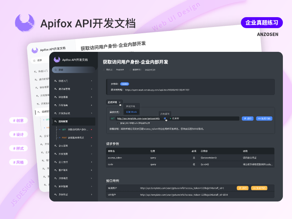This screenshot has width=292, height=219.
Task: Expand the 通讯录管理 section arrow
Action: coord(92,89)
